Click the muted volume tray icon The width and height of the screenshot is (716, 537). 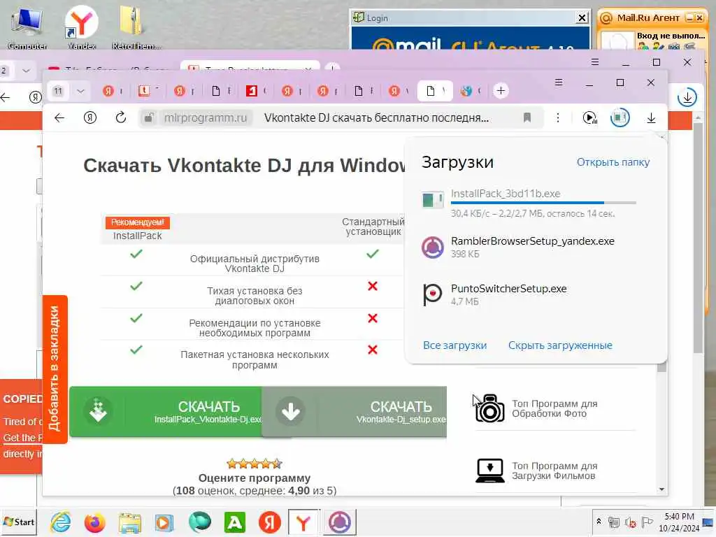(631, 522)
